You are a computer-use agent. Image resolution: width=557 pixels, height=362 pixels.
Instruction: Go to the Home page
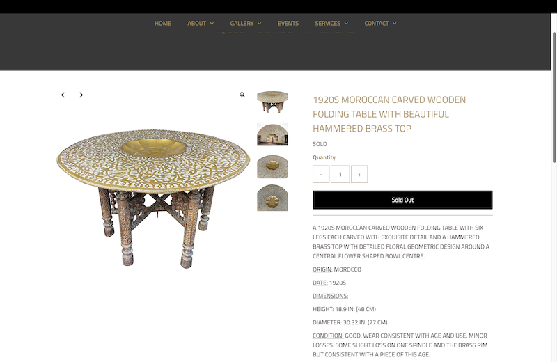pos(163,24)
